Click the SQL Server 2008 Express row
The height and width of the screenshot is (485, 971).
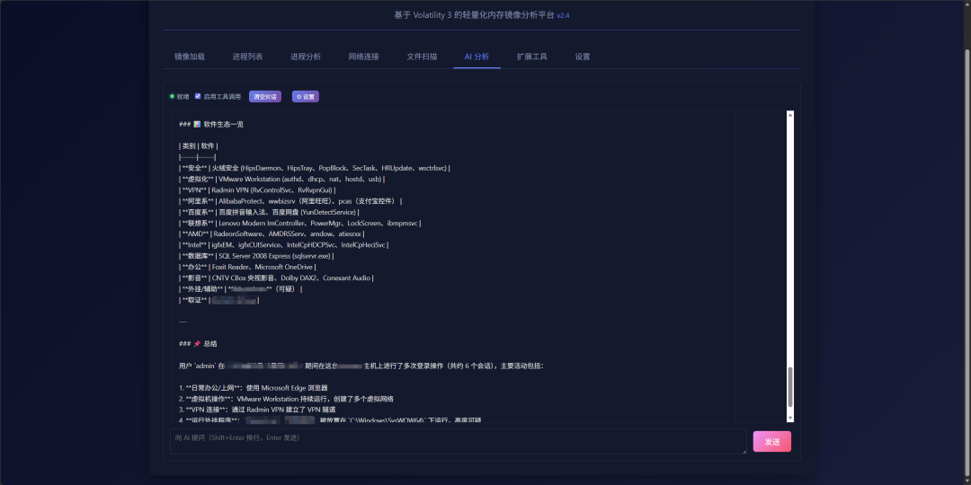click(256, 256)
